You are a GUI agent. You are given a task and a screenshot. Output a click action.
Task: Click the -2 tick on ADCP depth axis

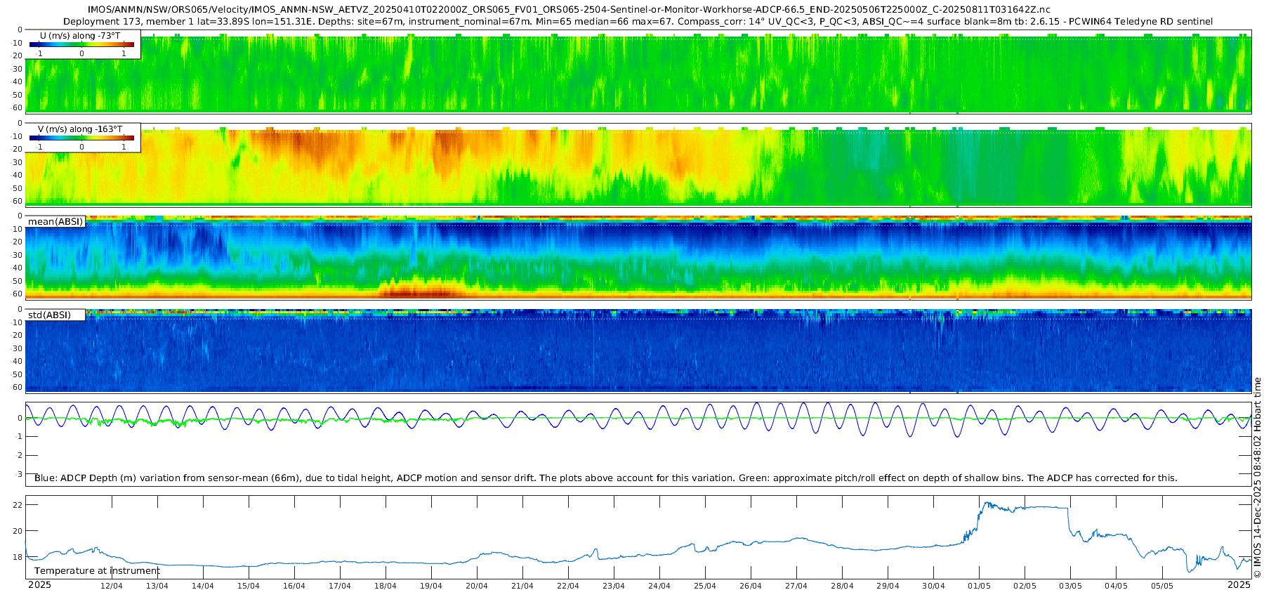(18, 456)
